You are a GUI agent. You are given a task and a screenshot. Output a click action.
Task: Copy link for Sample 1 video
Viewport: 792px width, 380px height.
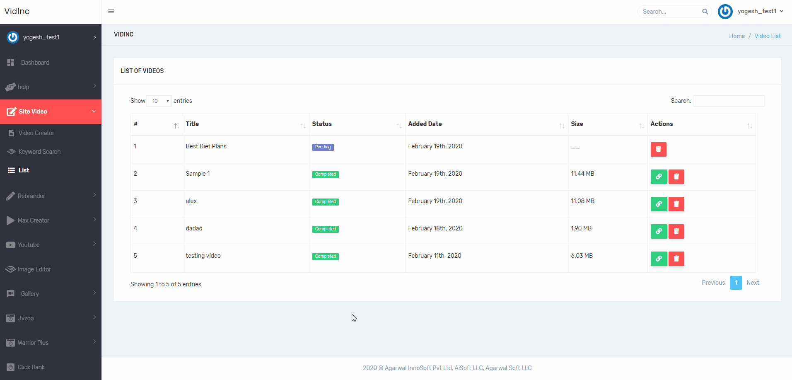(659, 177)
